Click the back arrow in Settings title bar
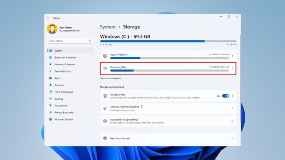 click(48, 18)
